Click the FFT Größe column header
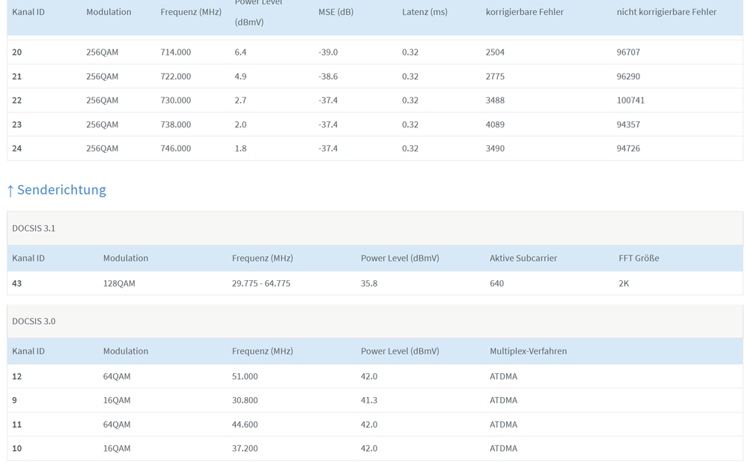The height and width of the screenshot is (463, 748). pos(639,258)
